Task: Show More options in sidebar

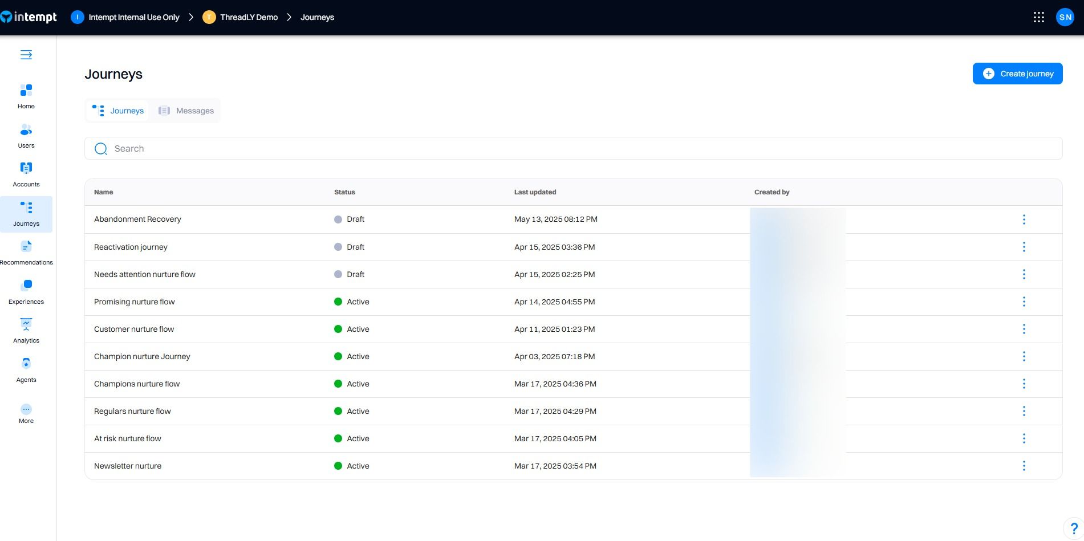Action: coord(26,413)
